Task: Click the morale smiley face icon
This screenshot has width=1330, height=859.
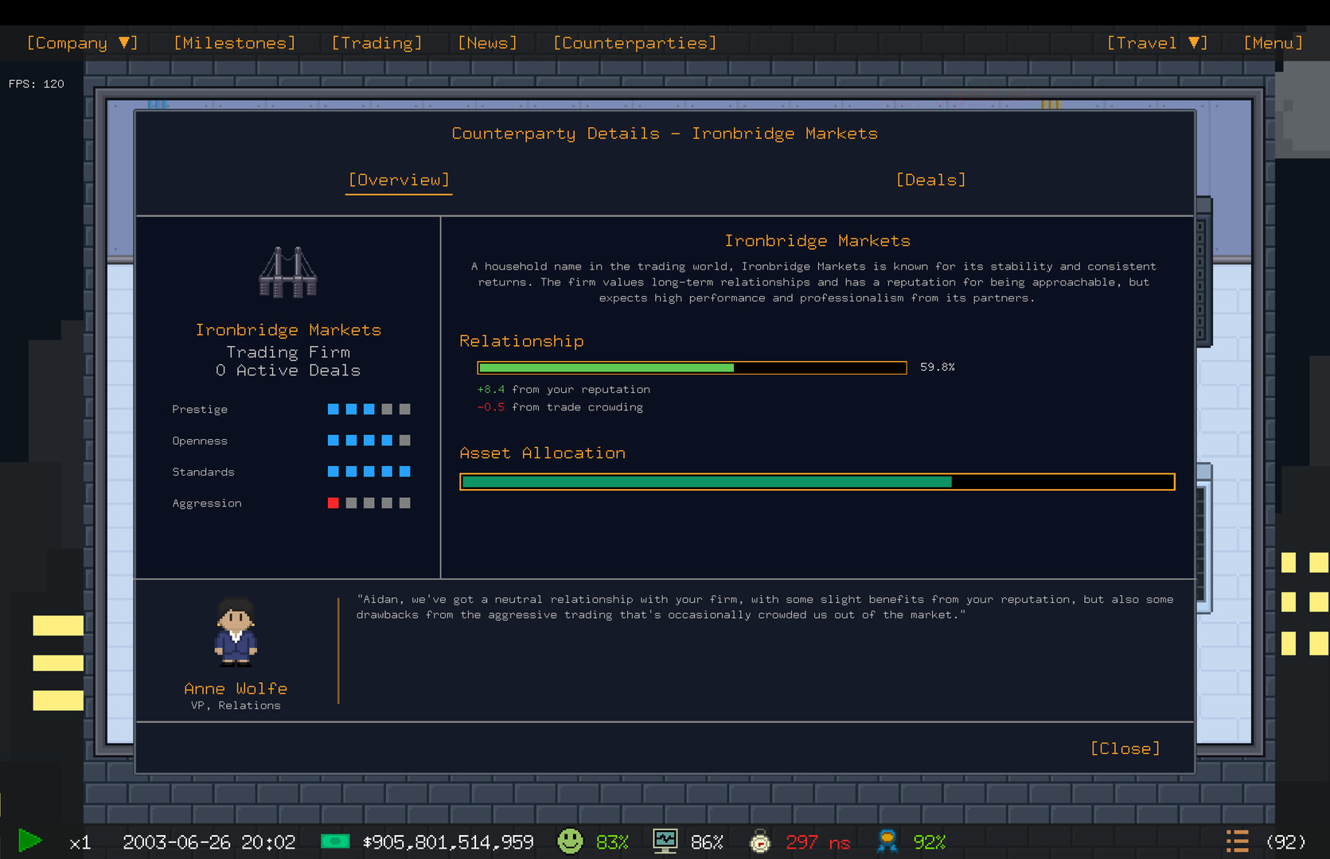Action: tap(570, 841)
